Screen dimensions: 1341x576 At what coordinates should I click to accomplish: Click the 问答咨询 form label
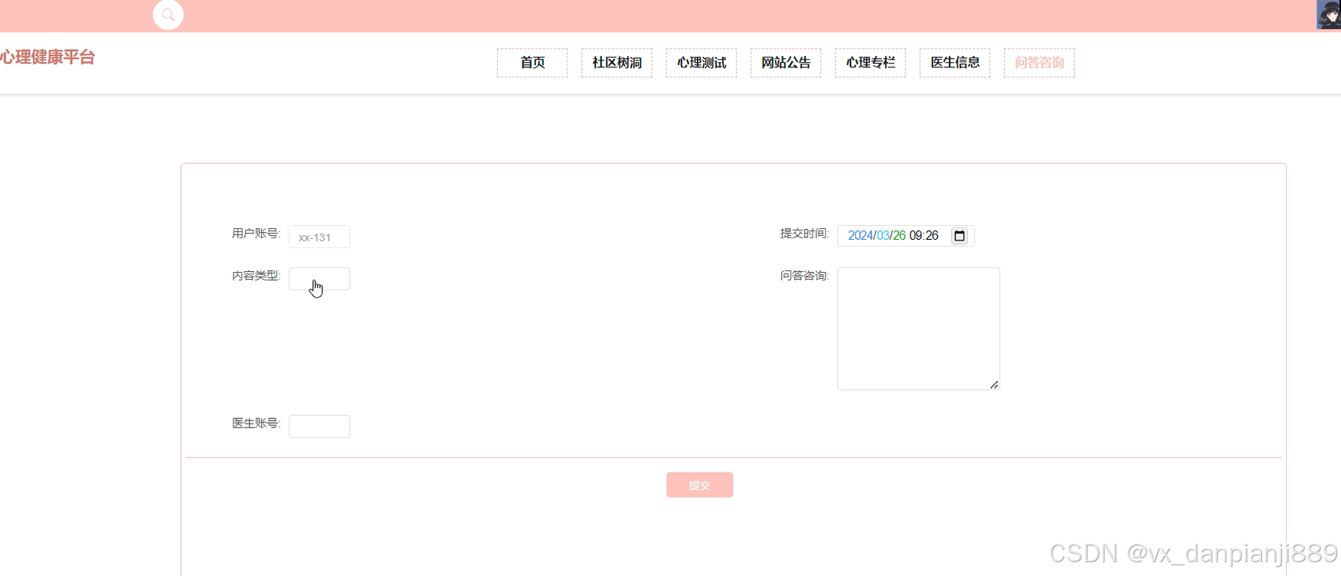click(804, 275)
